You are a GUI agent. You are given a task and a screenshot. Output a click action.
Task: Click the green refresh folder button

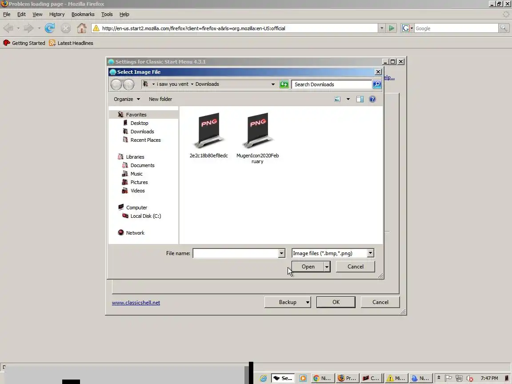pos(284,84)
